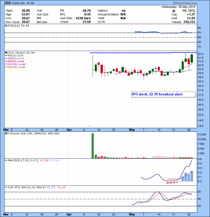Viewport: 210px width, 217px height.
Task: Click the NYSE exchange label
Action: click(30, 3)
